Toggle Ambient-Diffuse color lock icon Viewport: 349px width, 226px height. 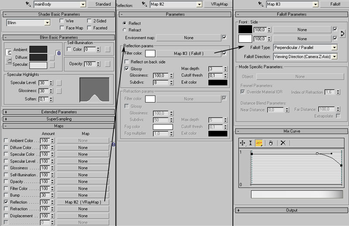(59, 53)
